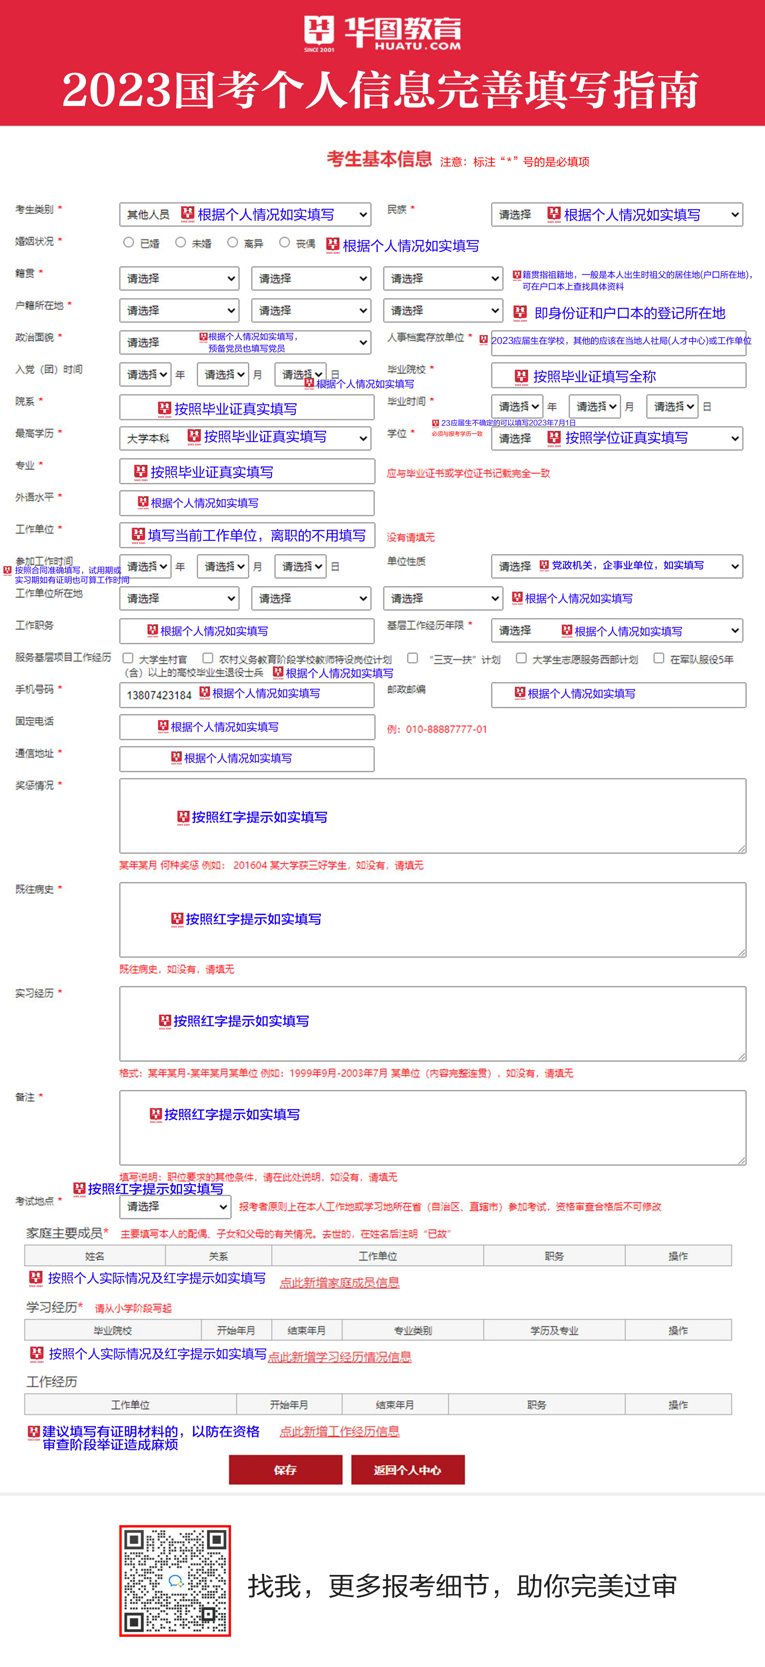The width and height of the screenshot is (765, 1667).
Task: Open the third 户籍所在地 dropdown
Action: [443, 311]
